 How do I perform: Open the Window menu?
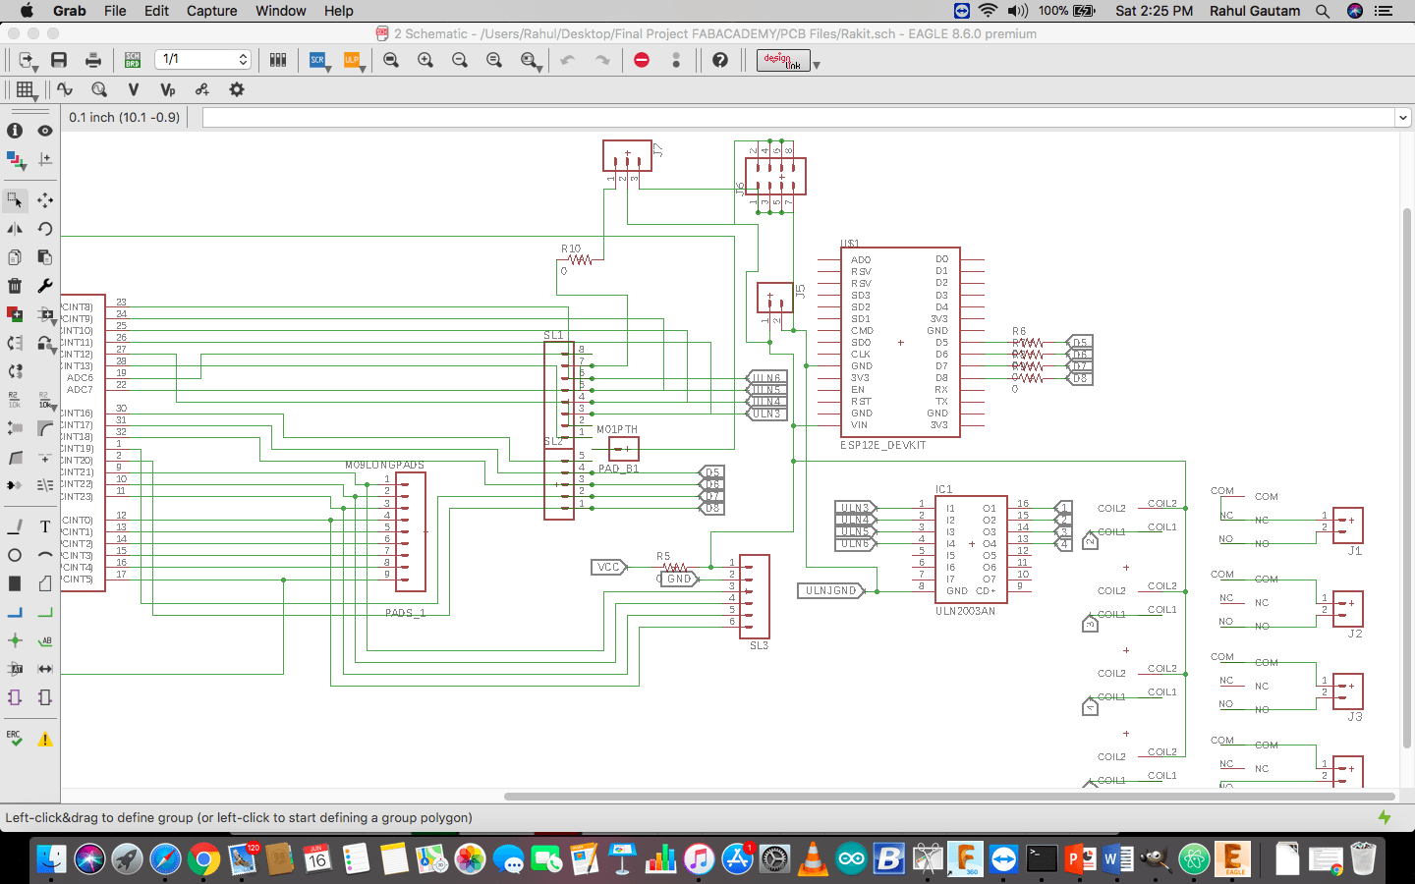tap(281, 11)
